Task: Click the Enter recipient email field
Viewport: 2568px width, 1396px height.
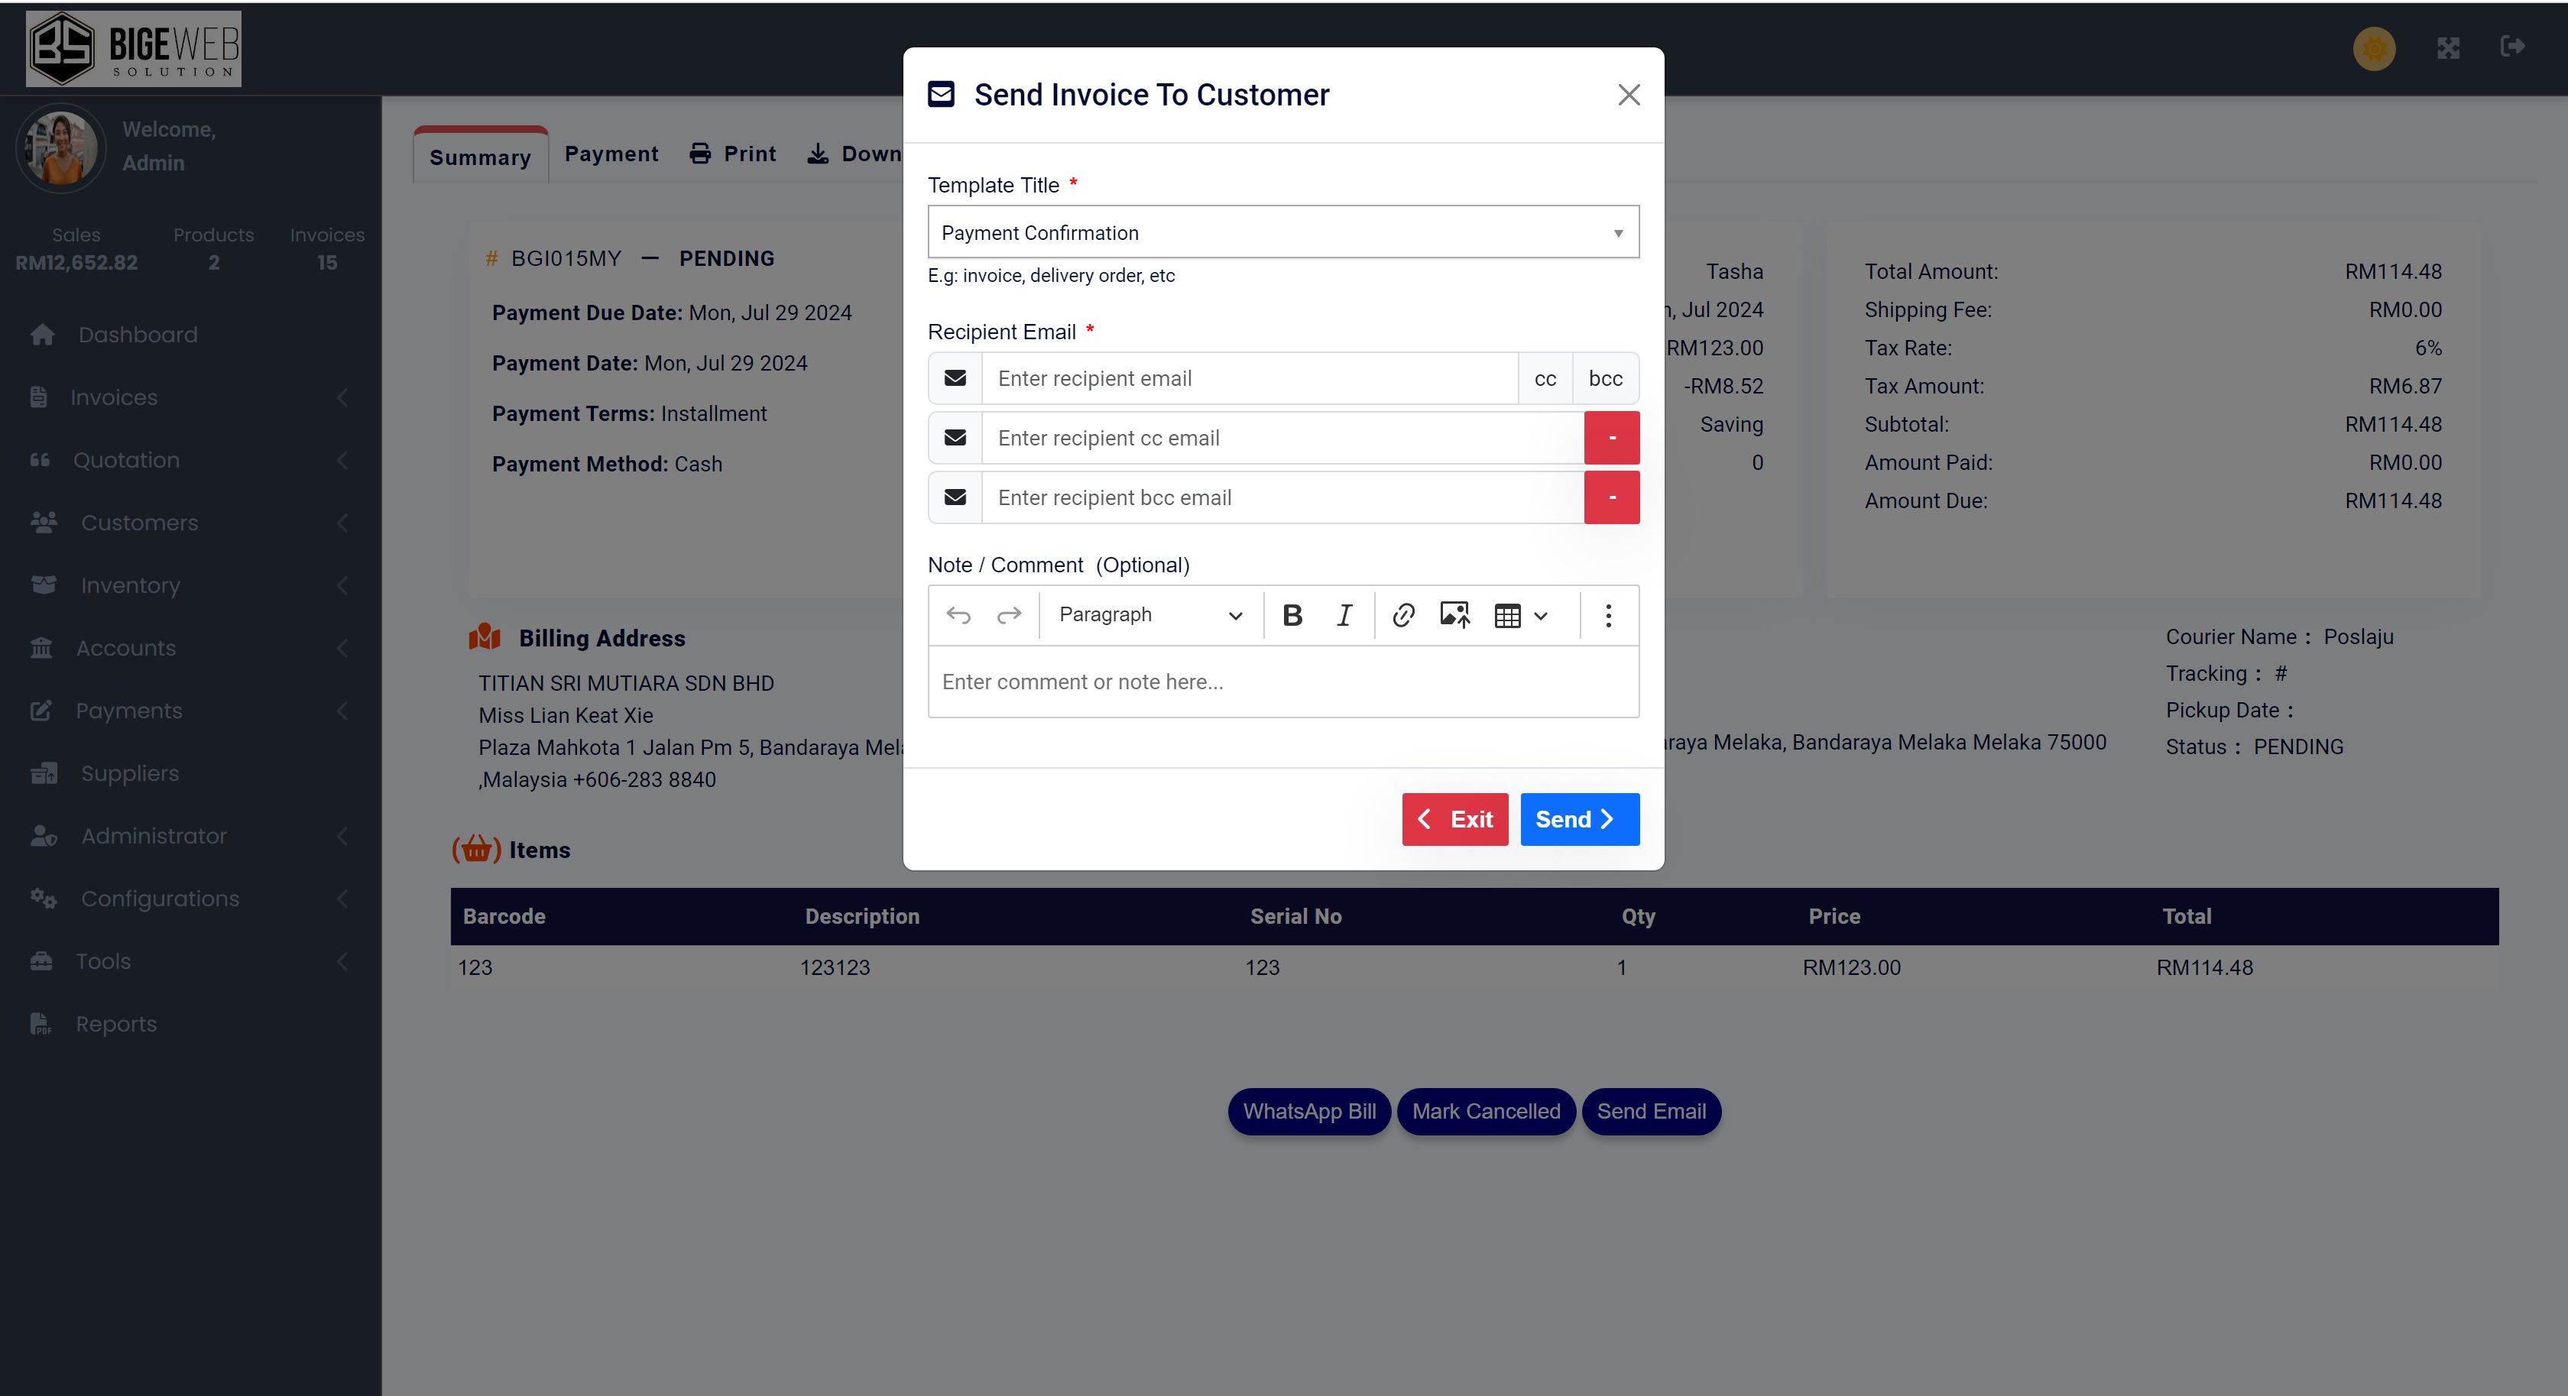Action: [1249, 379]
